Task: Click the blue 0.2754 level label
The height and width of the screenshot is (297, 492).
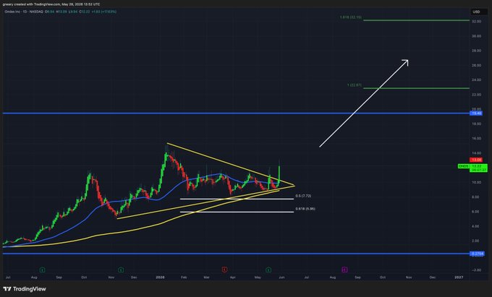Action: click(x=478, y=254)
